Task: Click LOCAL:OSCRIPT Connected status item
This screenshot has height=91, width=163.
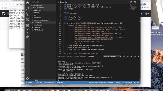Action: click(x=53, y=83)
